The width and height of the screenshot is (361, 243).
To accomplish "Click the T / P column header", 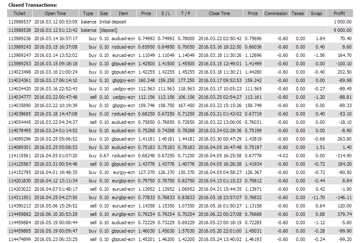I will (186, 13).
